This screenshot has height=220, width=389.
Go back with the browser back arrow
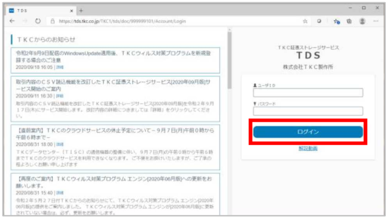12,21
